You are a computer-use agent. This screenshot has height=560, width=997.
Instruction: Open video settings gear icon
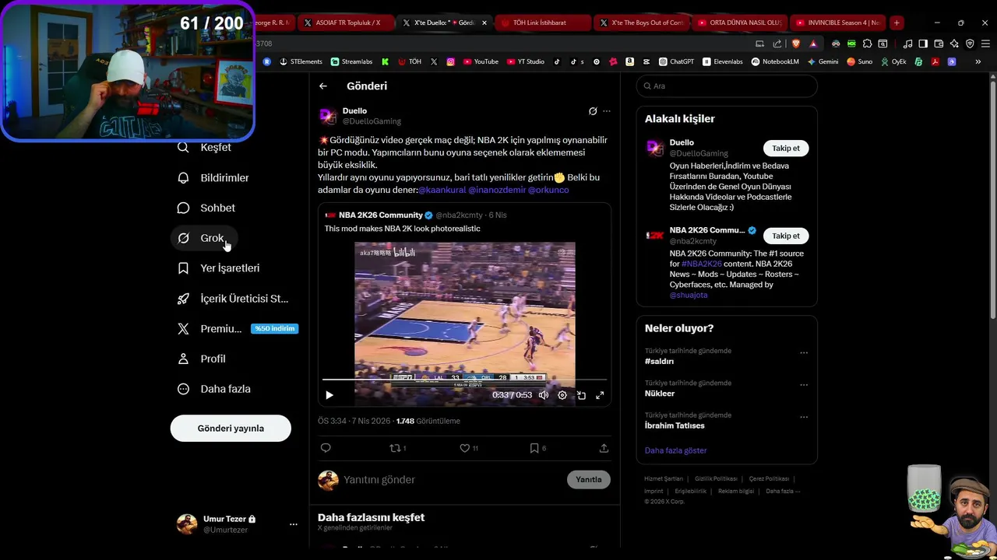tap(562, 395)
